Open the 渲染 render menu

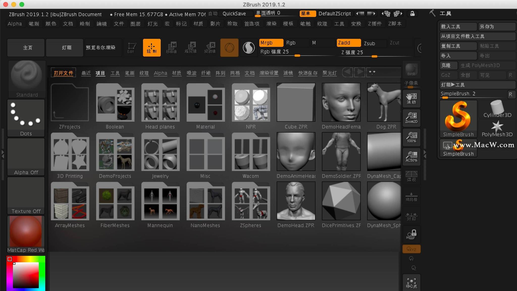point(271,24)
